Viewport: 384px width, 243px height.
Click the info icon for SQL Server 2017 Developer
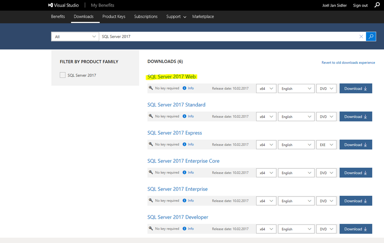pyautogui.click(x=185, y=229)
